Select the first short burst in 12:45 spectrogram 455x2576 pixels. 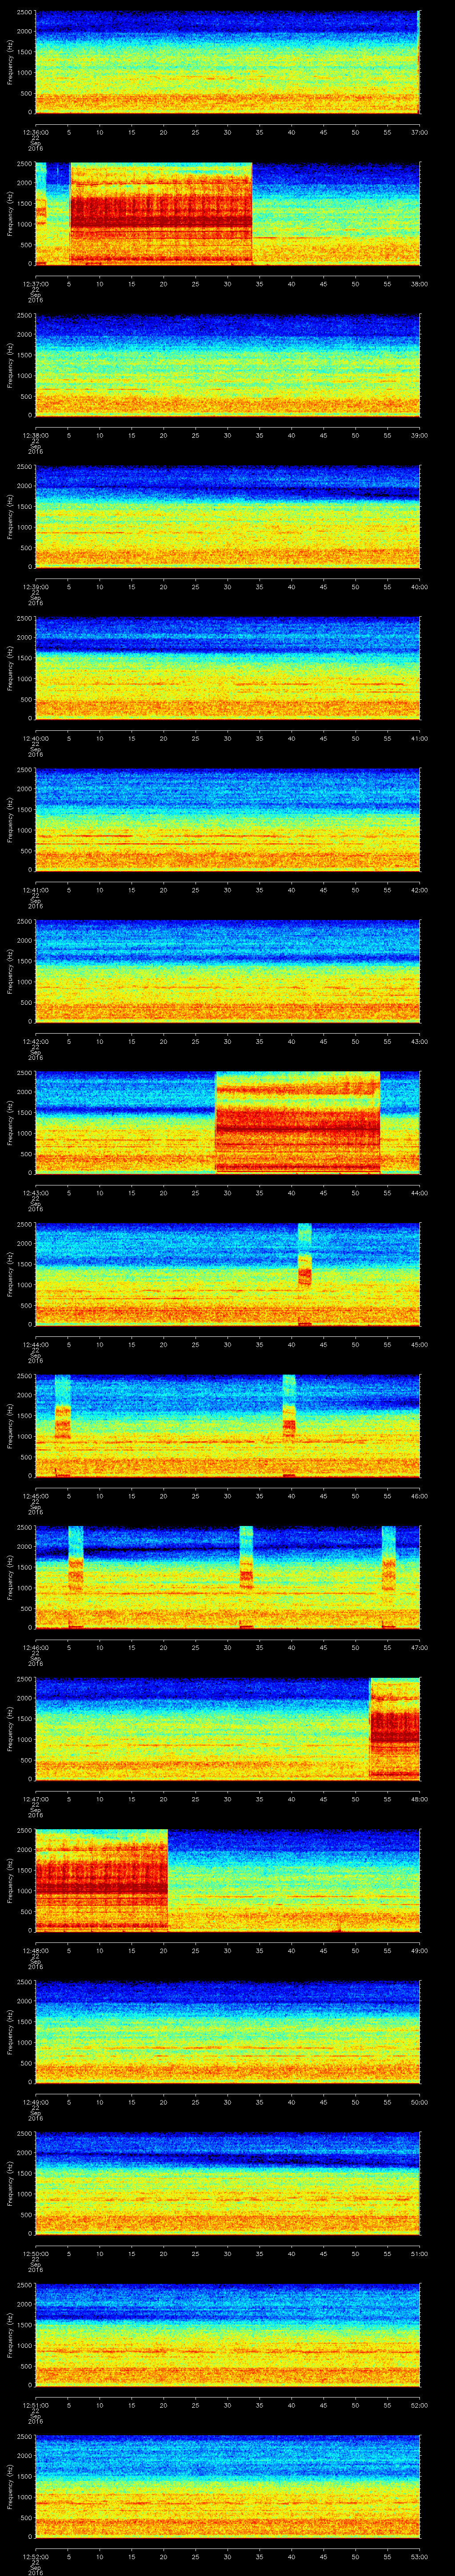point(62,1422)
